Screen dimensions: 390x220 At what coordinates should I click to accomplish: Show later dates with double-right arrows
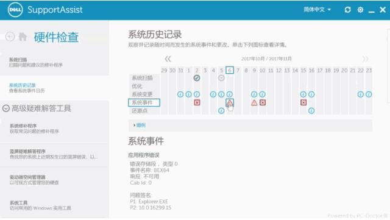366,59
